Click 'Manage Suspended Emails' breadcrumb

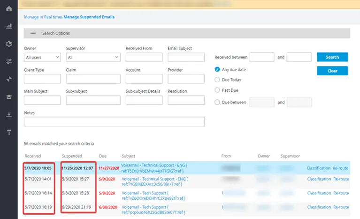[89, 17]
